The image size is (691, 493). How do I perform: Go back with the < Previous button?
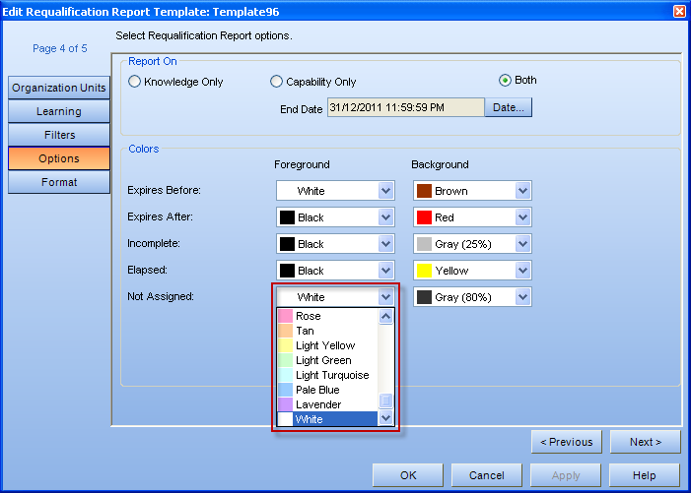point(566,442)
